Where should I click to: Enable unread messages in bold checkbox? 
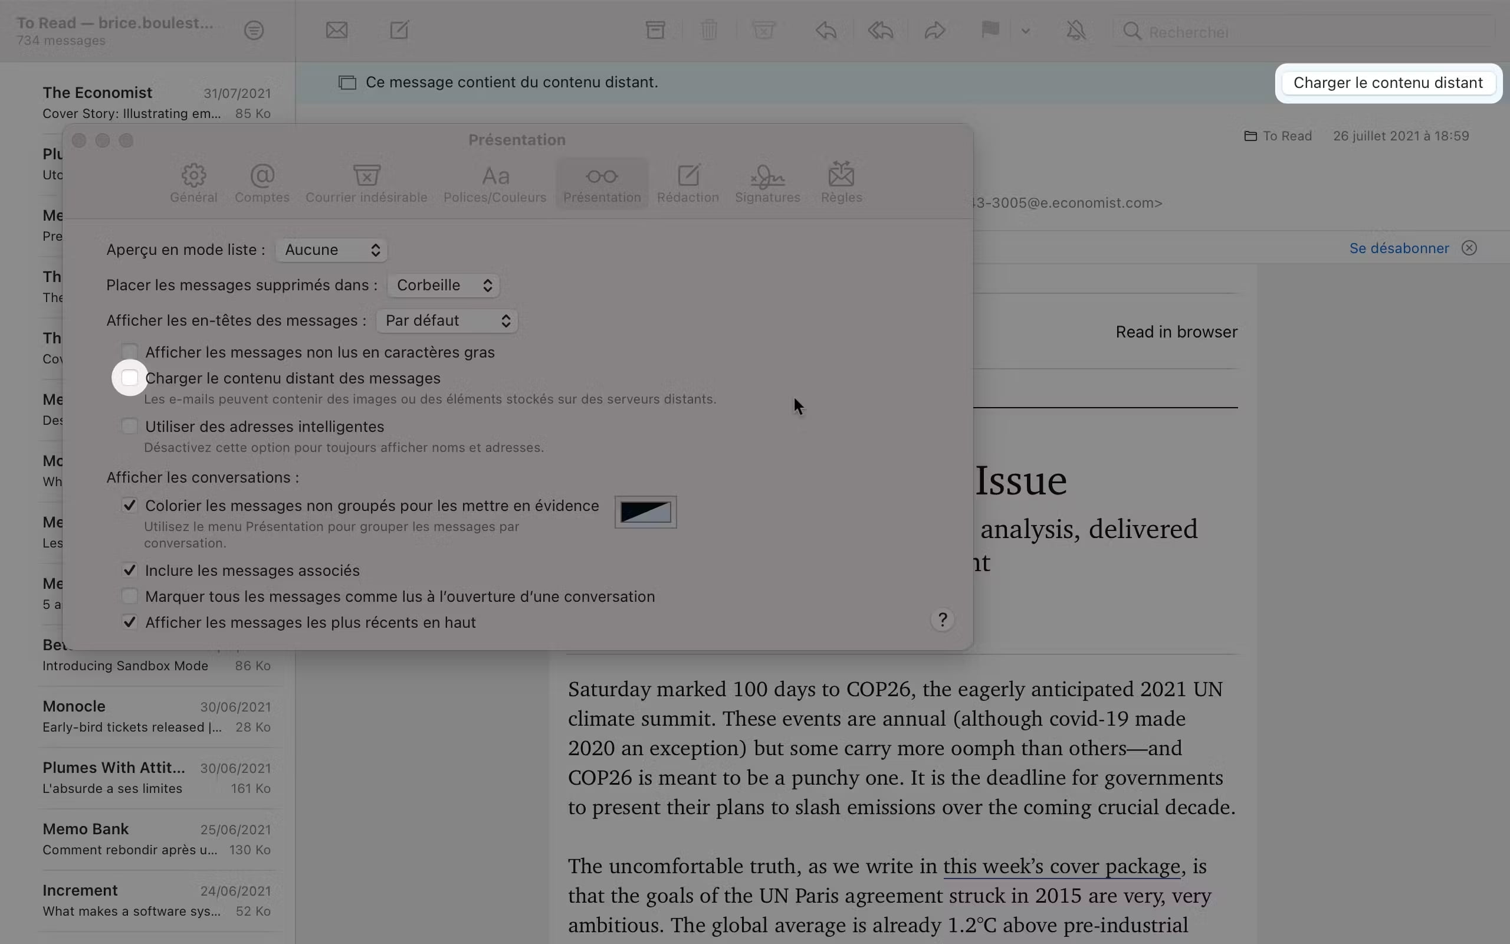(x=129, y=352)
